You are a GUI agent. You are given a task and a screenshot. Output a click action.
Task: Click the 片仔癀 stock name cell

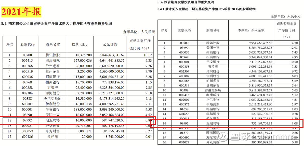tap(53, 137)
